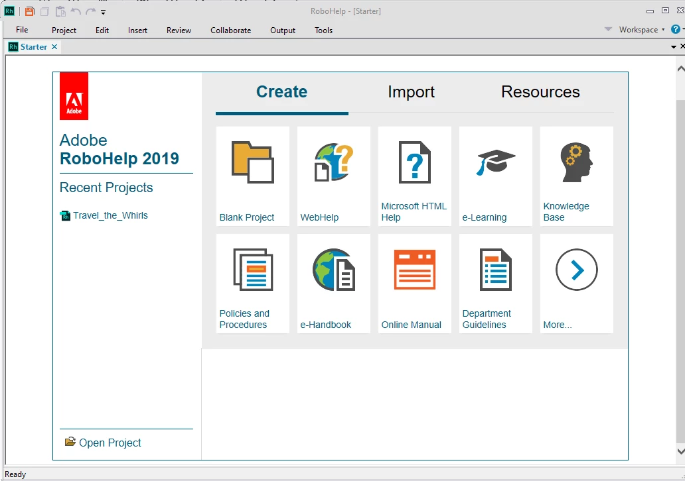Click the Adobe logo
Viewport: 685px width, 481px height.
74,96
